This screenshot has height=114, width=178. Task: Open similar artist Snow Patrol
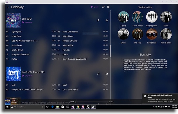137,17
